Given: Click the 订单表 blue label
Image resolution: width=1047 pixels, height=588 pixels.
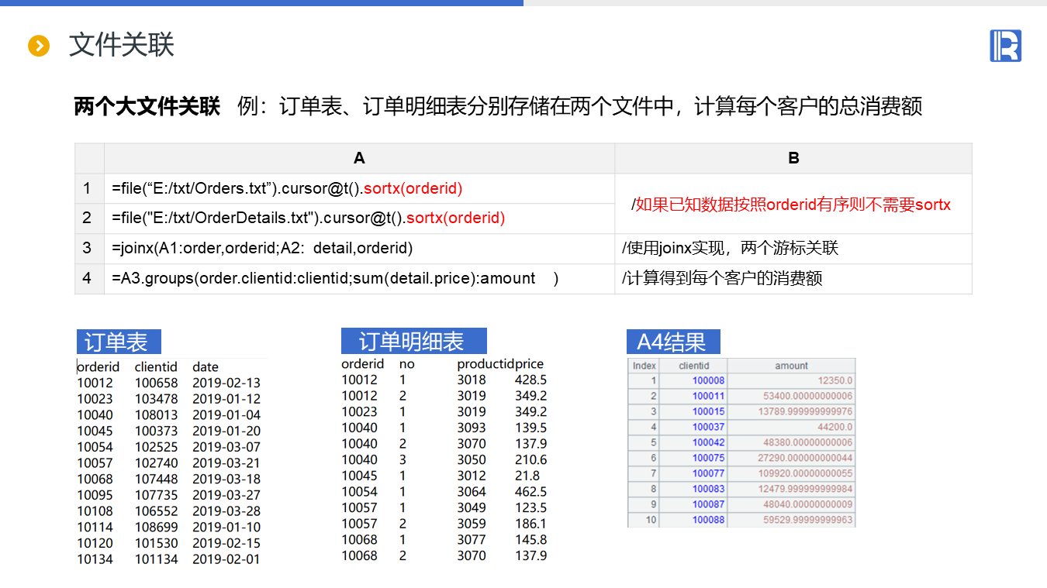Looking at the screenshot, I should coord(118,342).
